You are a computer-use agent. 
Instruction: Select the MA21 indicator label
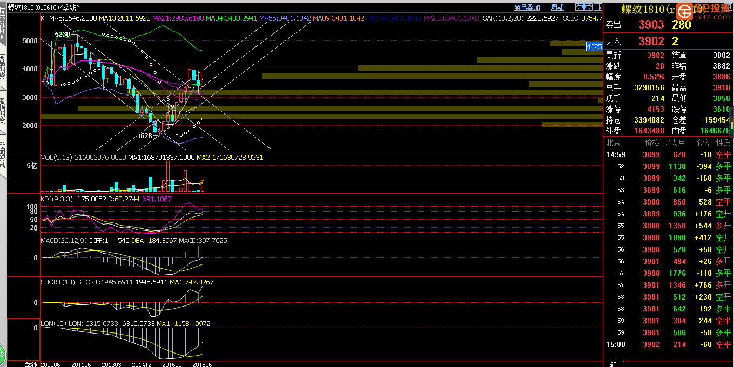tap(178, 18)
